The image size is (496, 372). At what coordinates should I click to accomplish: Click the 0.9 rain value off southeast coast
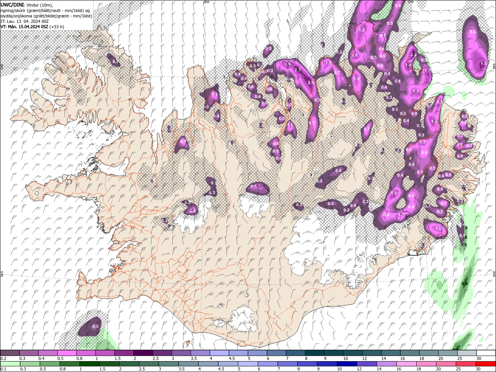pos(465,284)
